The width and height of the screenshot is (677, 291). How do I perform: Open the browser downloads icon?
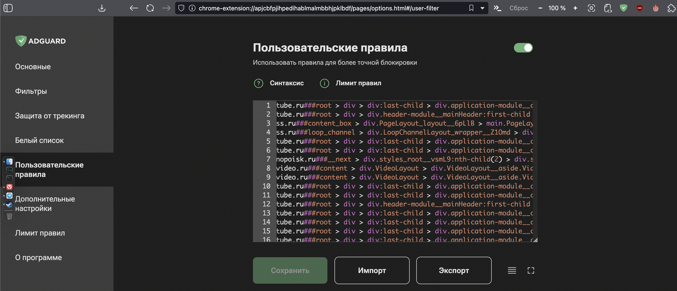(102, 8)
